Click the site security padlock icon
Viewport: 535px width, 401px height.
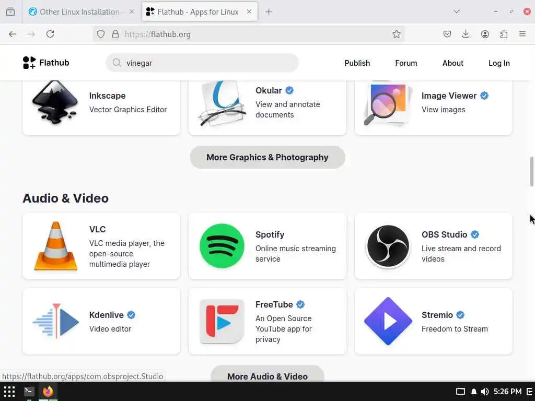pyautogui.click(x=115, y=34)
